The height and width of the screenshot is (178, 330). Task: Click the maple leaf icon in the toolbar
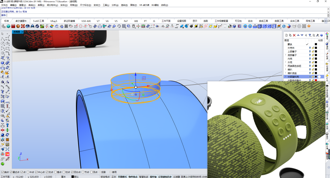click(x=309, y=26)
